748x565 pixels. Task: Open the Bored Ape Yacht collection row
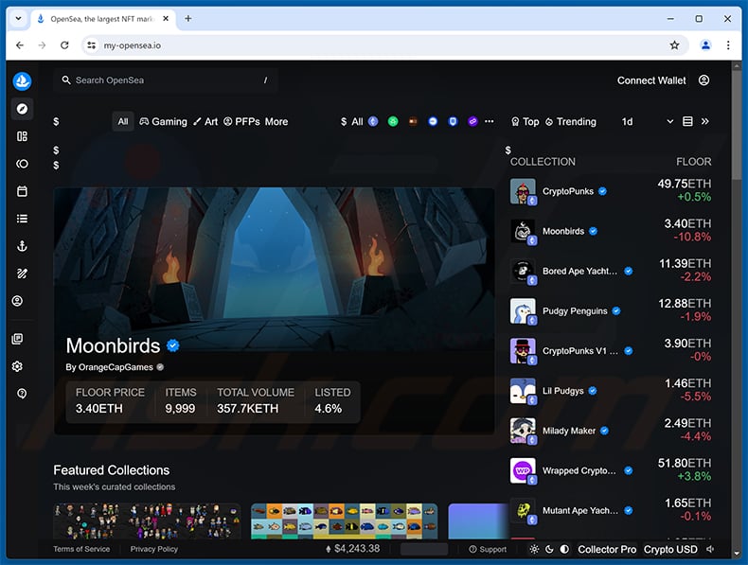[x=610, y=271]
